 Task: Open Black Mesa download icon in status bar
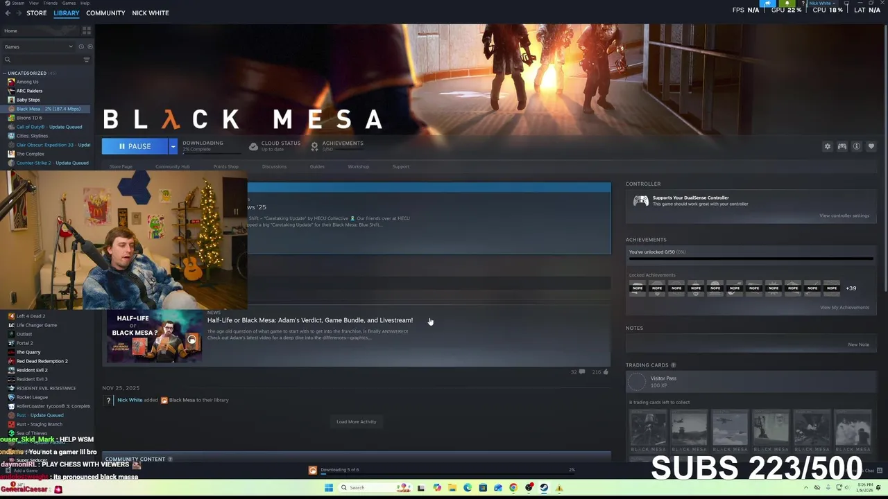(313, 470)
